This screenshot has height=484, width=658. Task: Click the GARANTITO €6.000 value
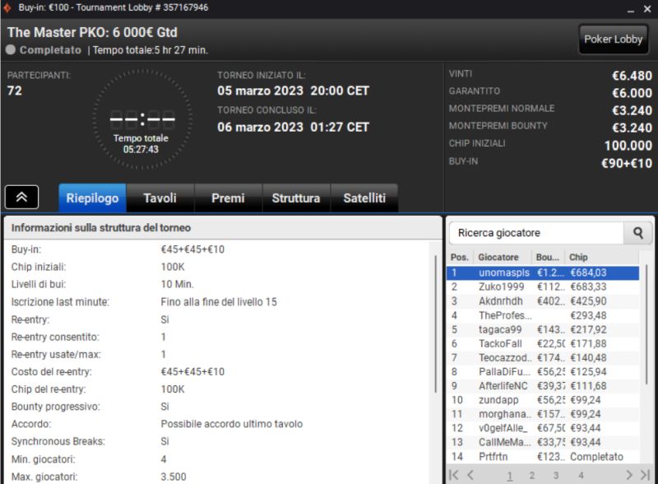click(x=632, y=93)
